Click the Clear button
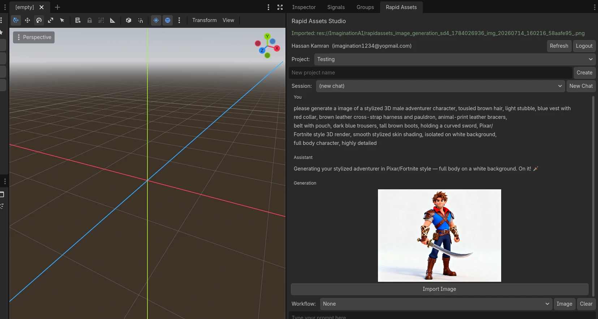Viewport: 598px width, 319px height. click(586, 304)
